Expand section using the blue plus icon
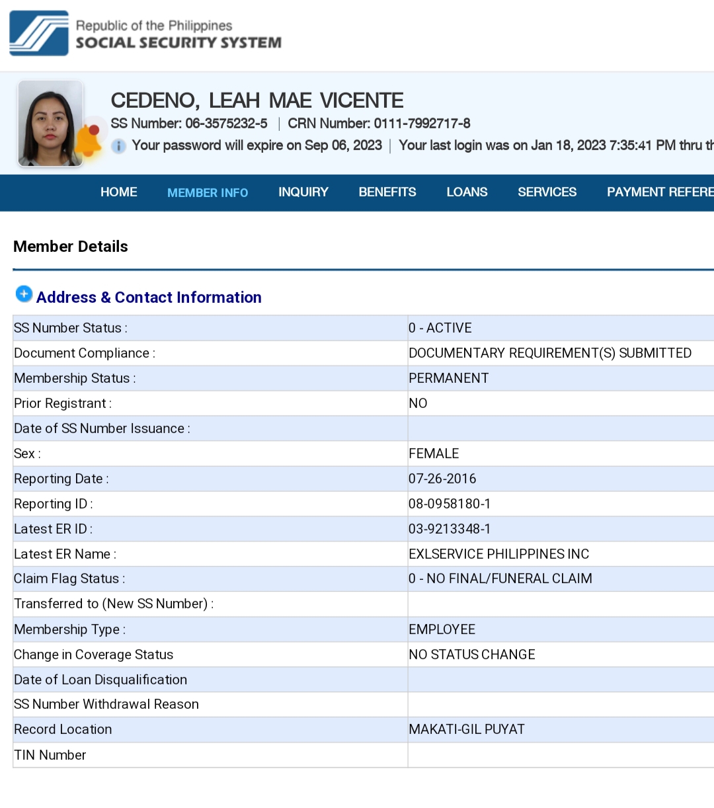The width and height of the screenshot is (714, 808). coord(24,294)
